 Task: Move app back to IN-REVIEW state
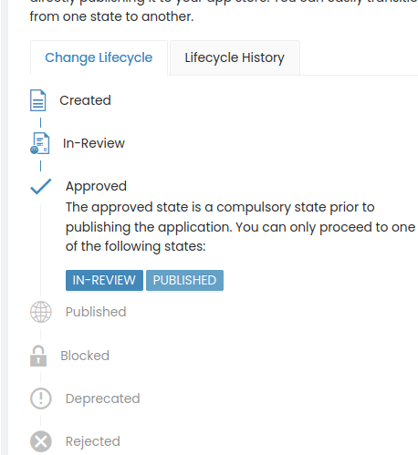coord(104,280)
